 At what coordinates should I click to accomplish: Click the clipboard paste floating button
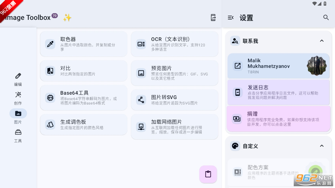[208, 174]
